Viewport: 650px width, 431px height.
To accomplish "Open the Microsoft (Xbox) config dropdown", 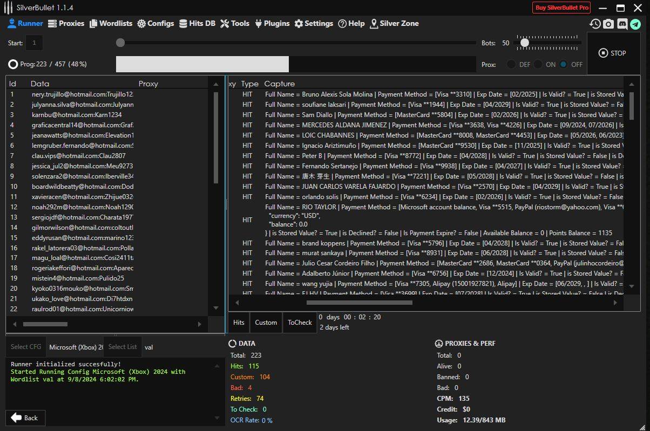I will coord(75,347).
